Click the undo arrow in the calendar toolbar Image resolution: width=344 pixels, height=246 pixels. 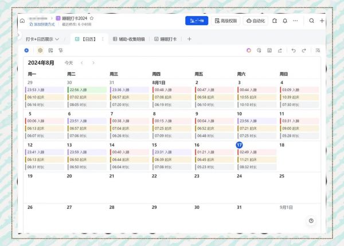click(x=294, y=50)
